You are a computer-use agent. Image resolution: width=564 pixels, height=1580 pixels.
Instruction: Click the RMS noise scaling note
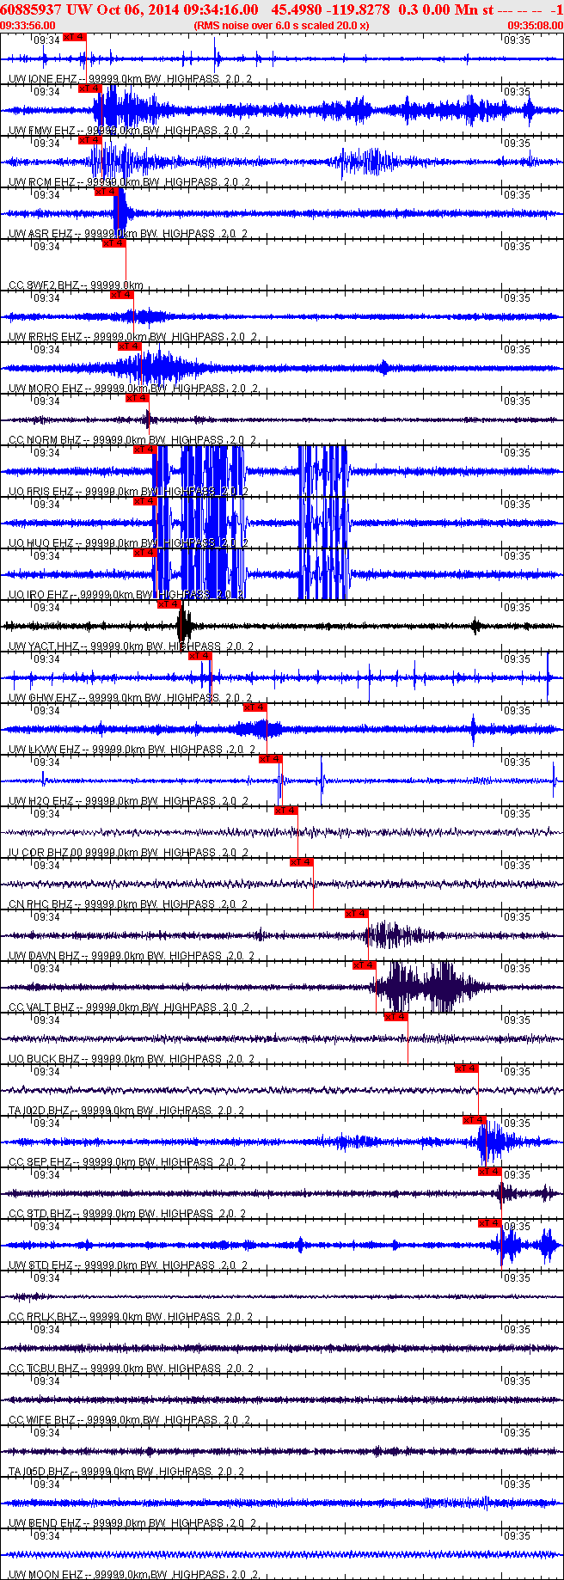[x=282, y=26]
